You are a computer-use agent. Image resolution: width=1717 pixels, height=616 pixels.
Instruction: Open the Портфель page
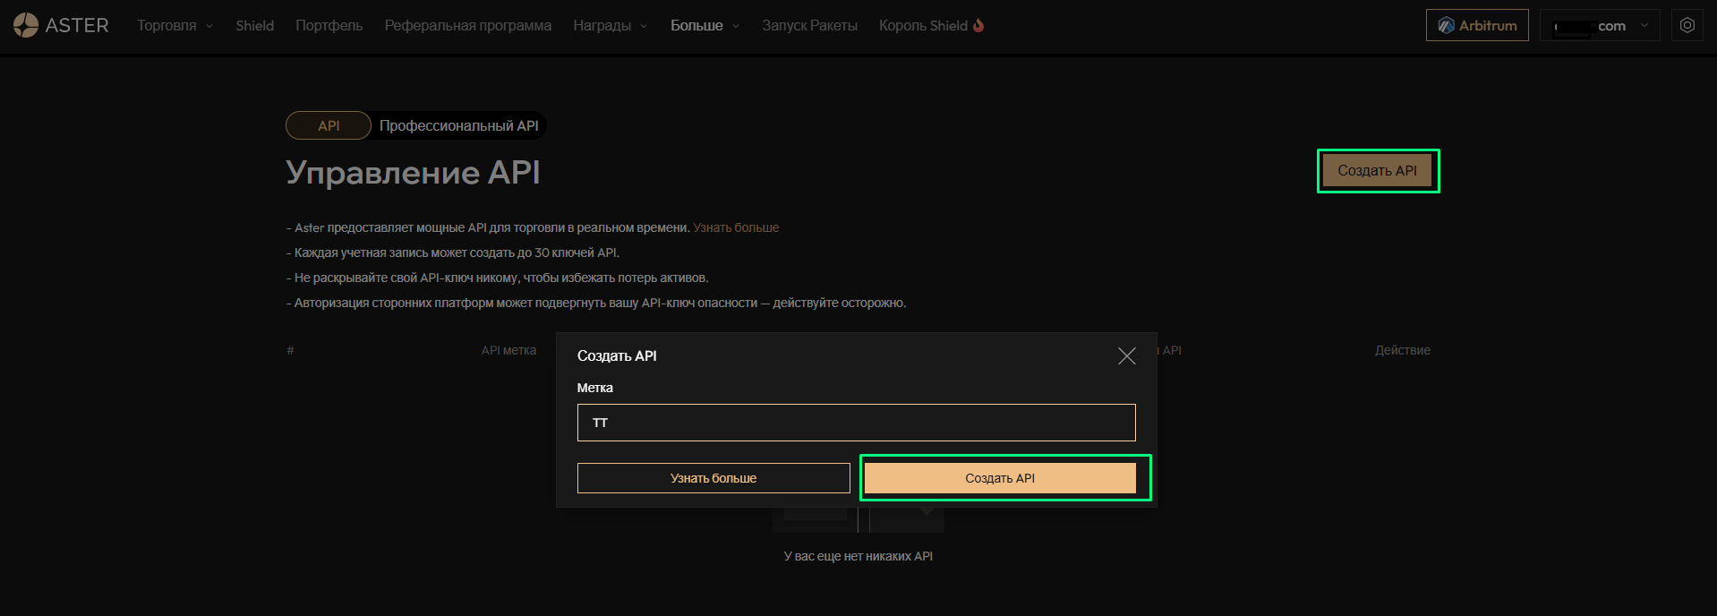329,25
